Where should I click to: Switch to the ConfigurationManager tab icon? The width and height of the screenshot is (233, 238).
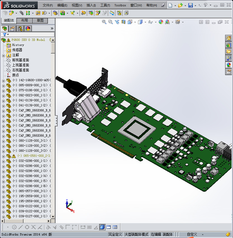point(20,29)
